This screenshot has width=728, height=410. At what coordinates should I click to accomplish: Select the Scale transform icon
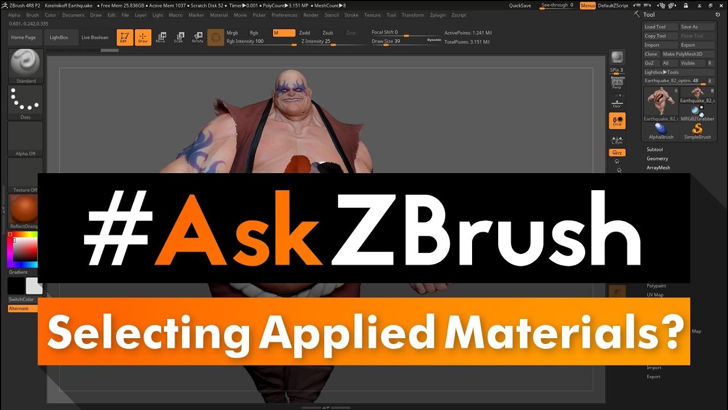179,38
